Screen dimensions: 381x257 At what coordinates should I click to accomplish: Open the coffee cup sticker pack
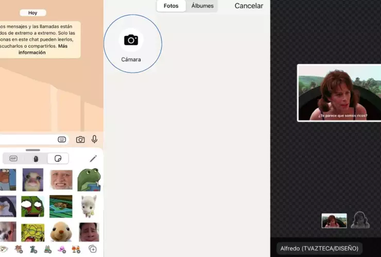click(x=4, y=249)
